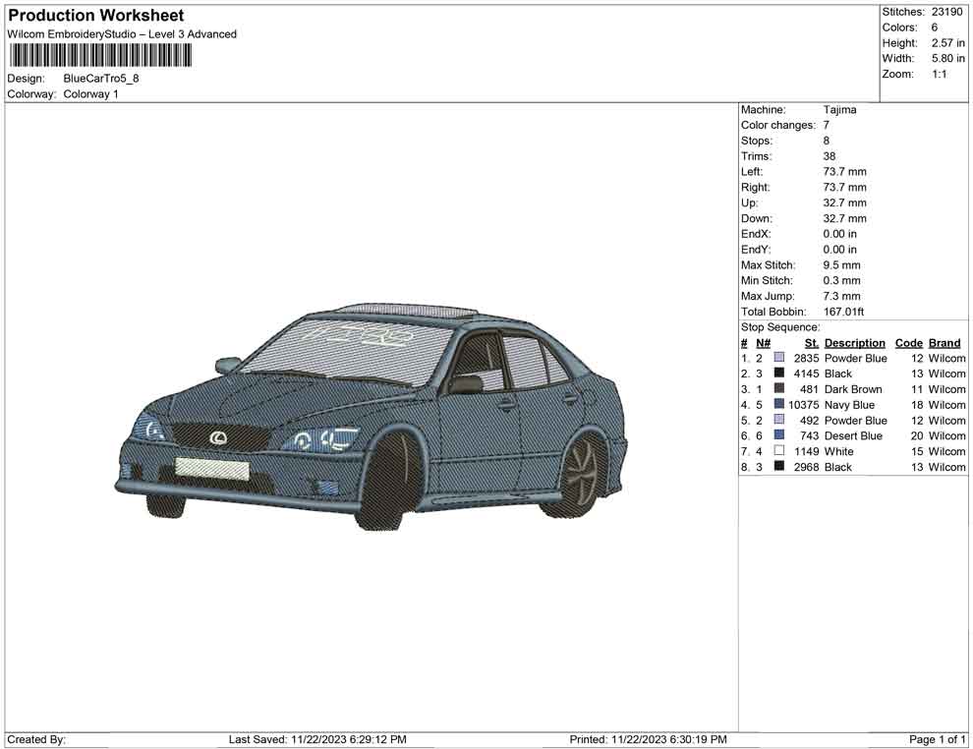
Task: Click the Desert Blue color swatch
Action: pos(779,435)
